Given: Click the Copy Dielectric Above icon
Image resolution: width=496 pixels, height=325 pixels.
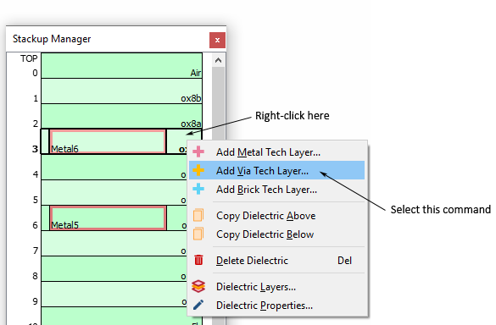Looking at the screenshot, I should click(198, 215).
